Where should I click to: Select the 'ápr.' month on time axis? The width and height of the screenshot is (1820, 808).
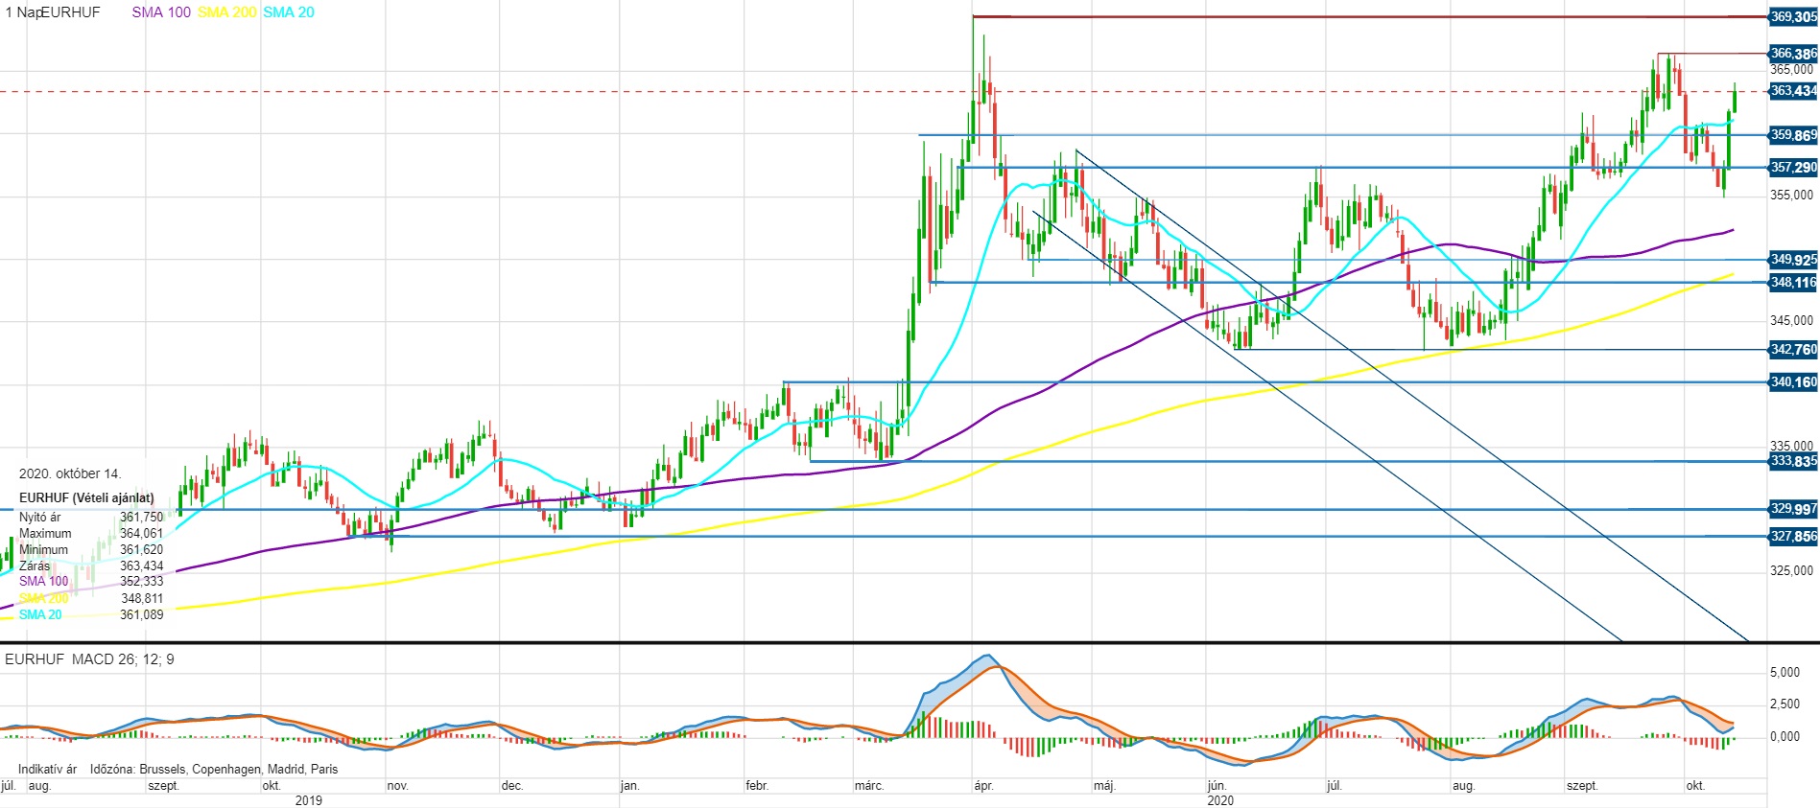tap(983, 786)
